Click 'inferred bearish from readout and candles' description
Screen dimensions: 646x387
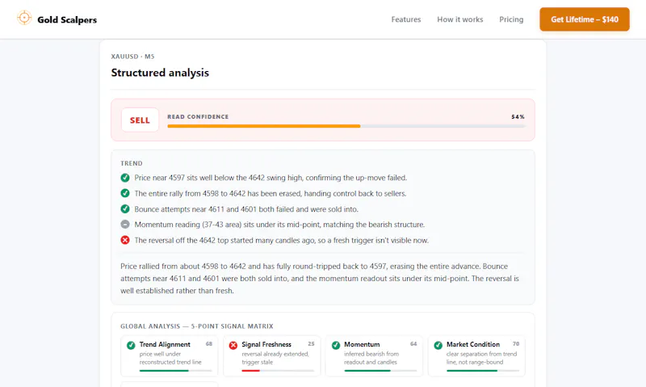point(371,358)
